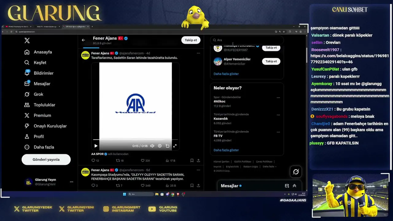
Task: Switch to the Multi TV browser tab
Action: coord(48,27)
